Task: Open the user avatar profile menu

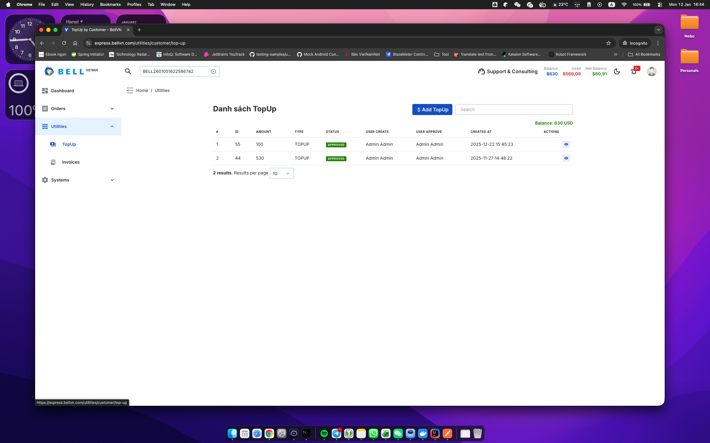Action: pos(651,71)
